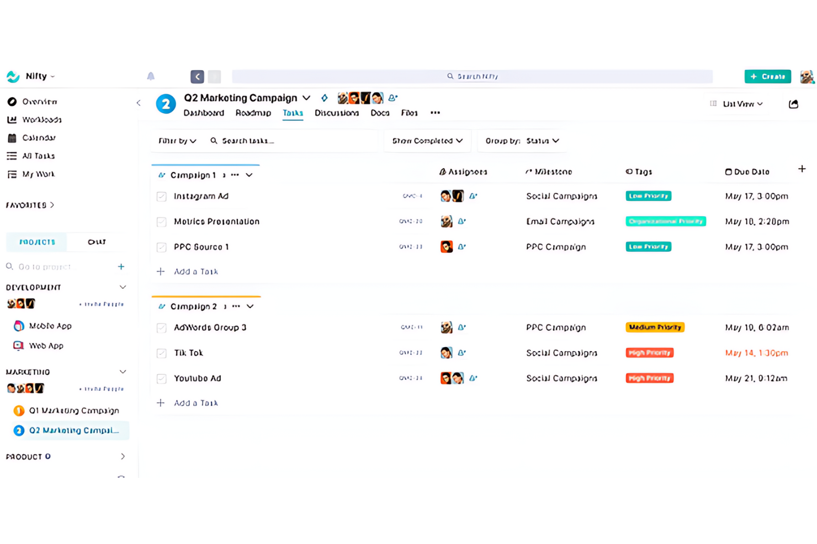Open the Campaign 1 options menu
The width and height of the screenshot is (817, 544).
pyautogui.click(x=235, y=175)
